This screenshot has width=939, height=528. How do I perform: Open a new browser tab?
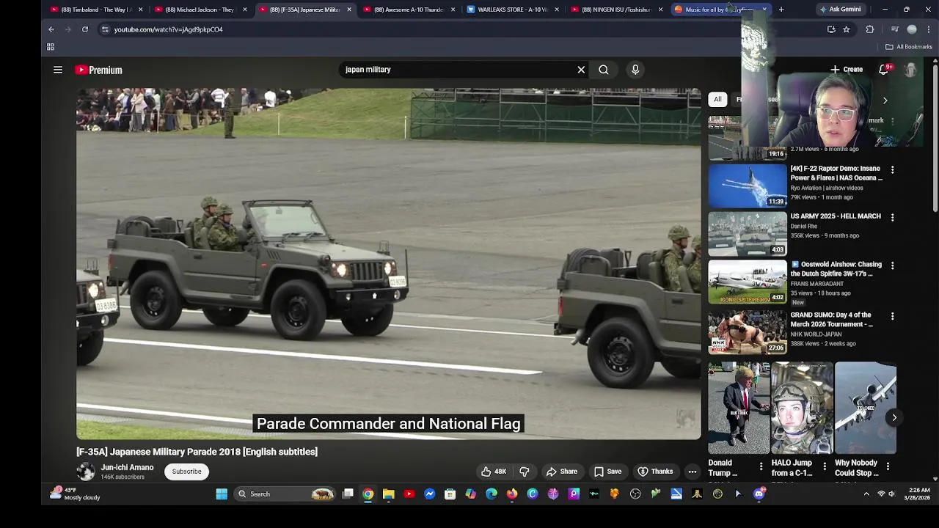pyautogui.click(x=781, y=10)
